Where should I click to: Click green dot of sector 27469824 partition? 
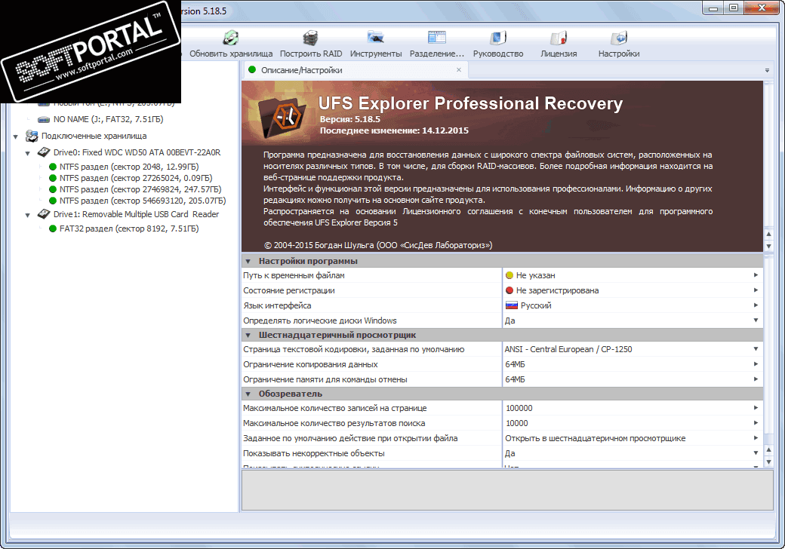(53, 189)
